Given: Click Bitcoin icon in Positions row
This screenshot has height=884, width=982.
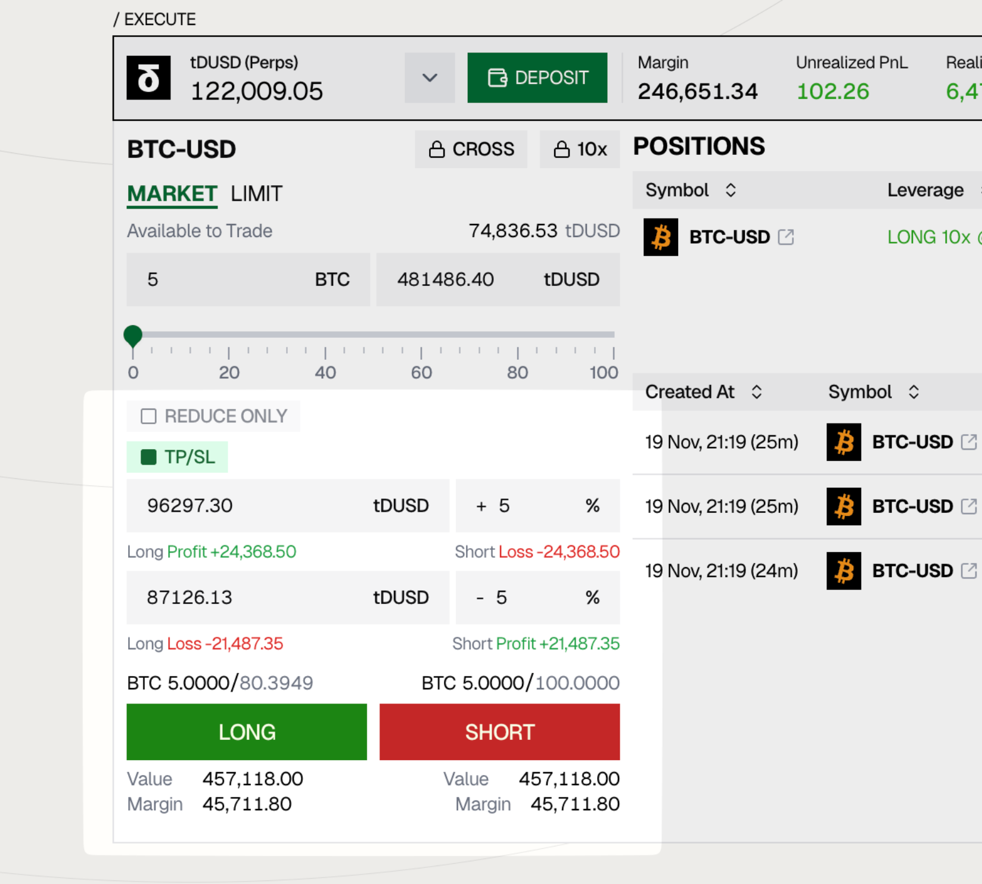Looking at the screenshot, I should 660,237.
